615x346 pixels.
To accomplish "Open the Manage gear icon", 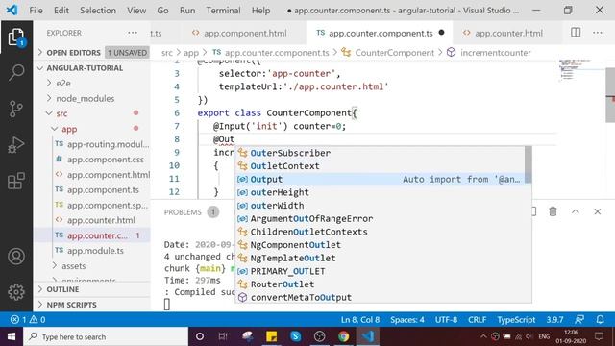I will [16, 292].
